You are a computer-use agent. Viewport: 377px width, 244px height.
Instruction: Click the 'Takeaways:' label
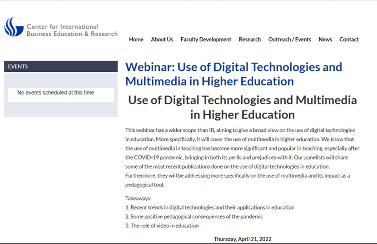point(138,198)
